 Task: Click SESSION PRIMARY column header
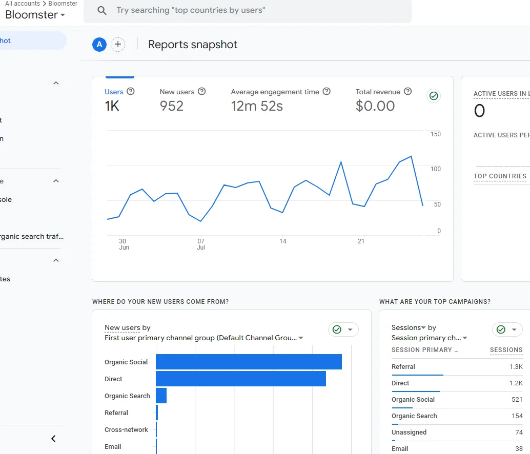[425, 350]
